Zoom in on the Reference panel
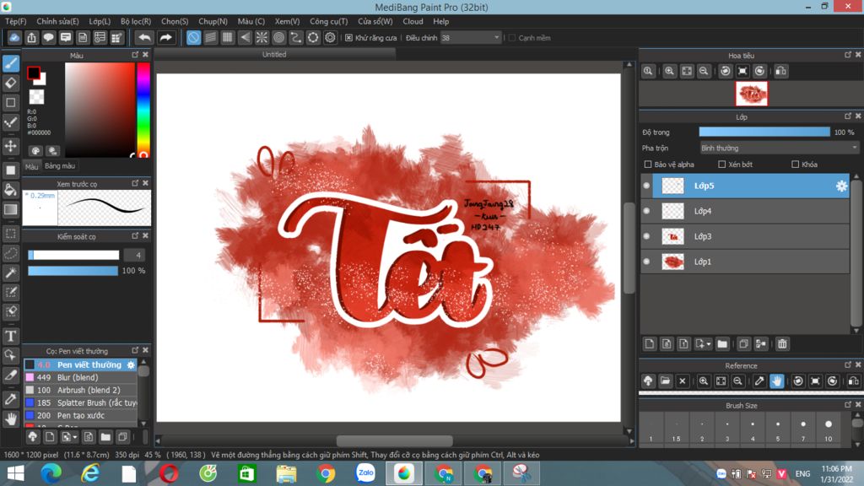The width and height of the screenshot is (864, 486). 704,381
